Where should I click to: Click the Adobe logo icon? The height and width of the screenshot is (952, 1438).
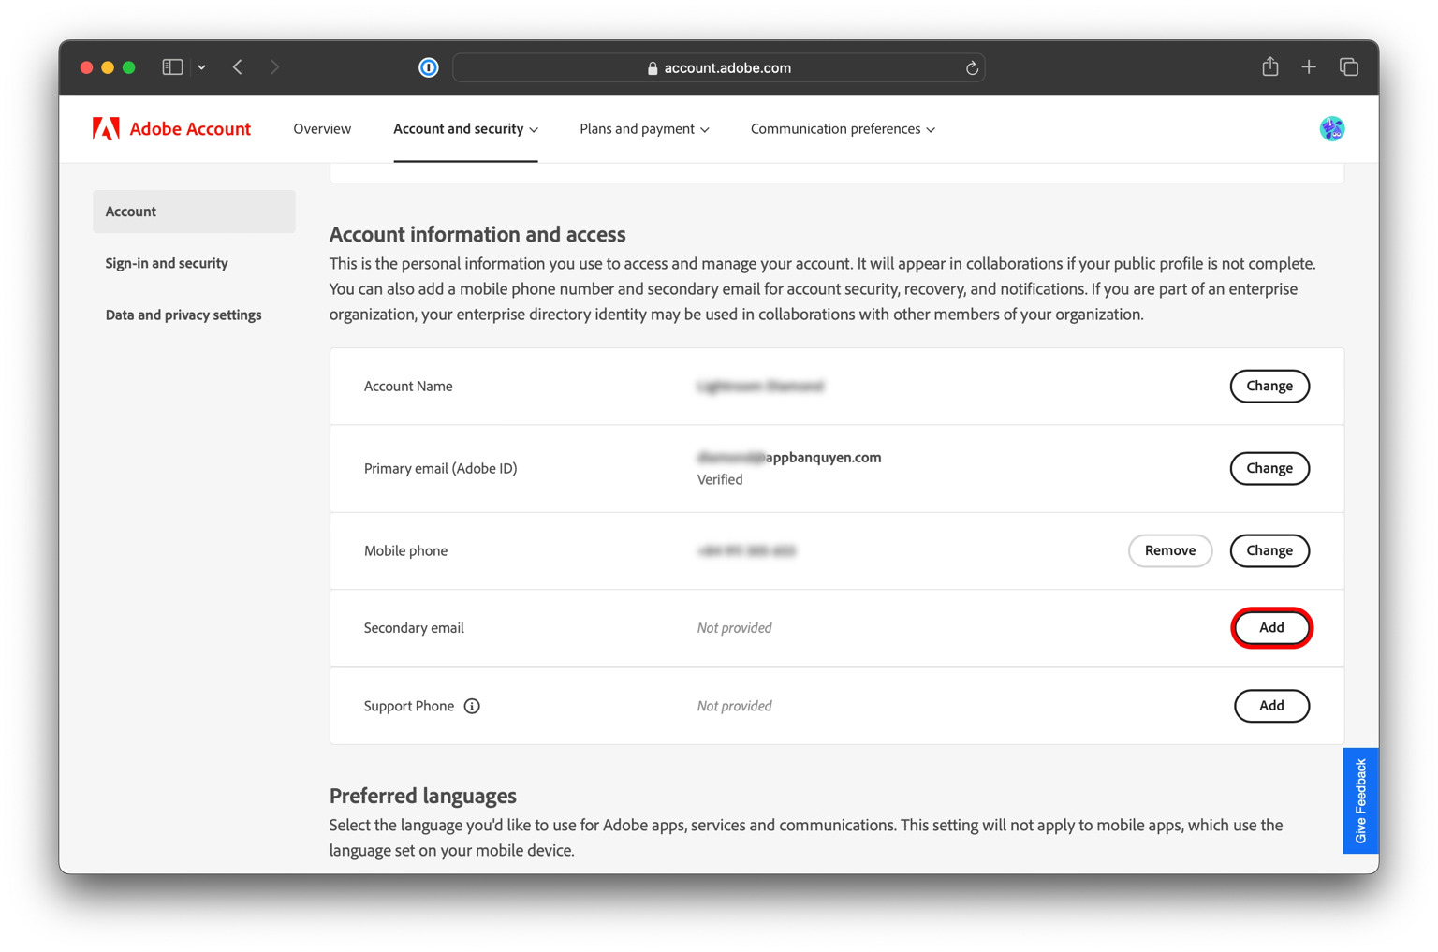(x=106, y=129)
